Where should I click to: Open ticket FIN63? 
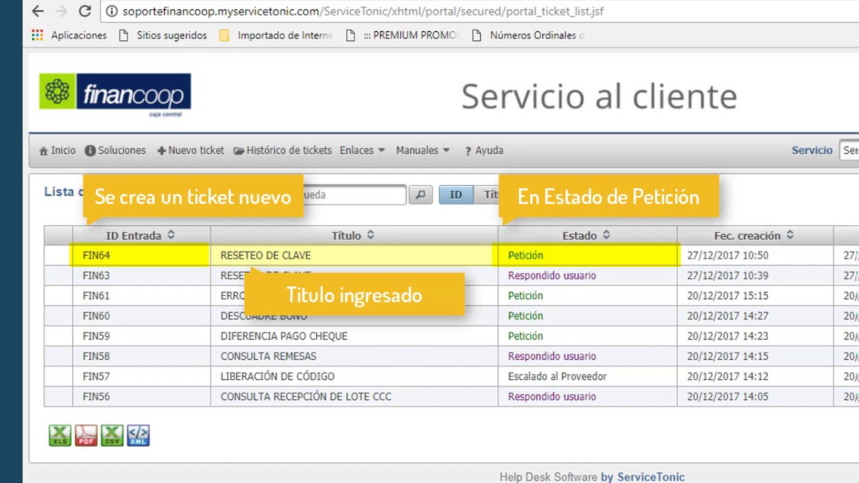point(96,276)
